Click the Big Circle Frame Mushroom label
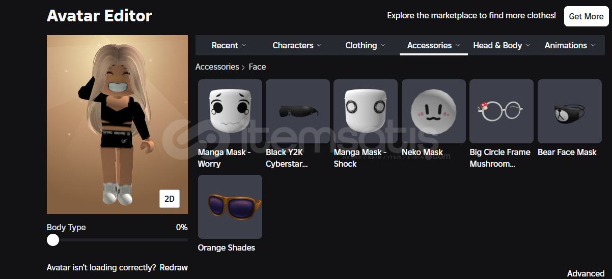This screenshot has height=279, width=612. click(500, 158)
